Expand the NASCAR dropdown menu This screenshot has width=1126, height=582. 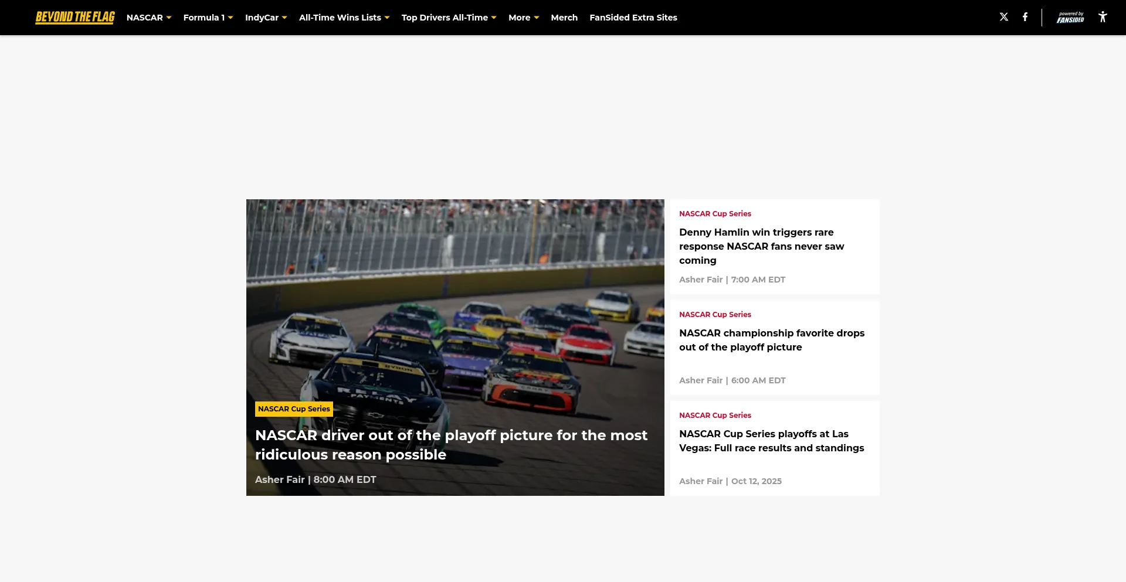coord(149,18)
